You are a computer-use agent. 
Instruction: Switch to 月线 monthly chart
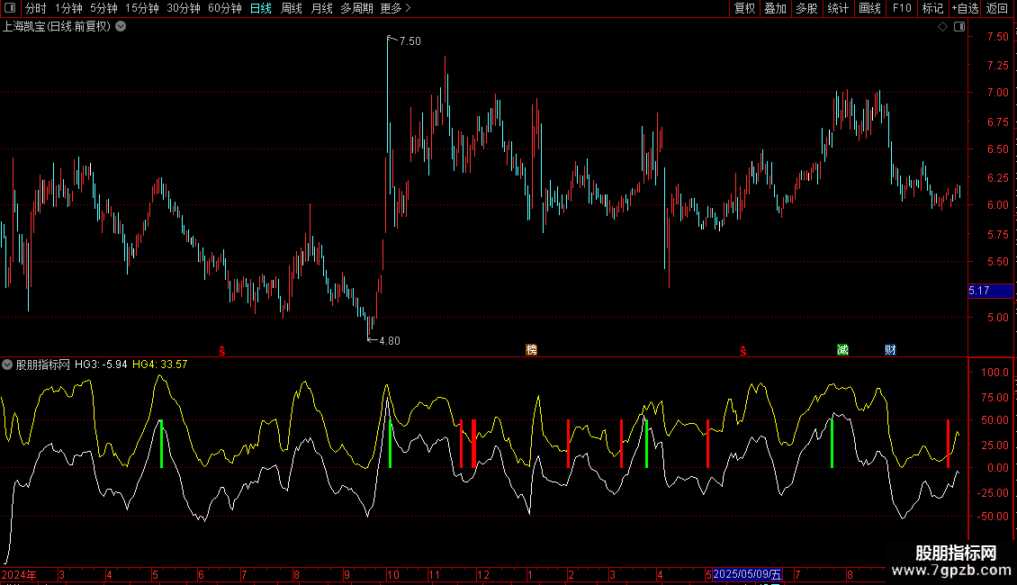(321, 8)
